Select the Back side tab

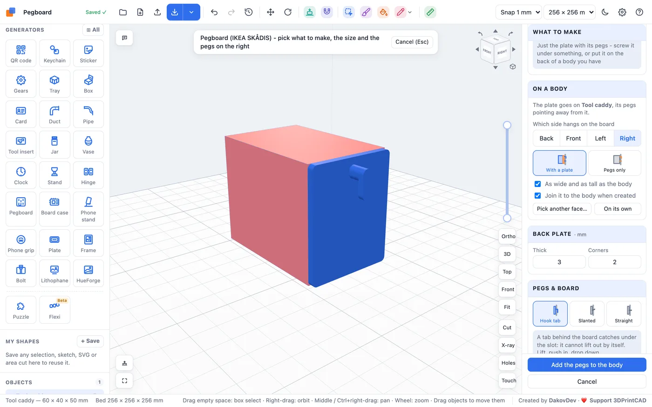coord(546,138)
